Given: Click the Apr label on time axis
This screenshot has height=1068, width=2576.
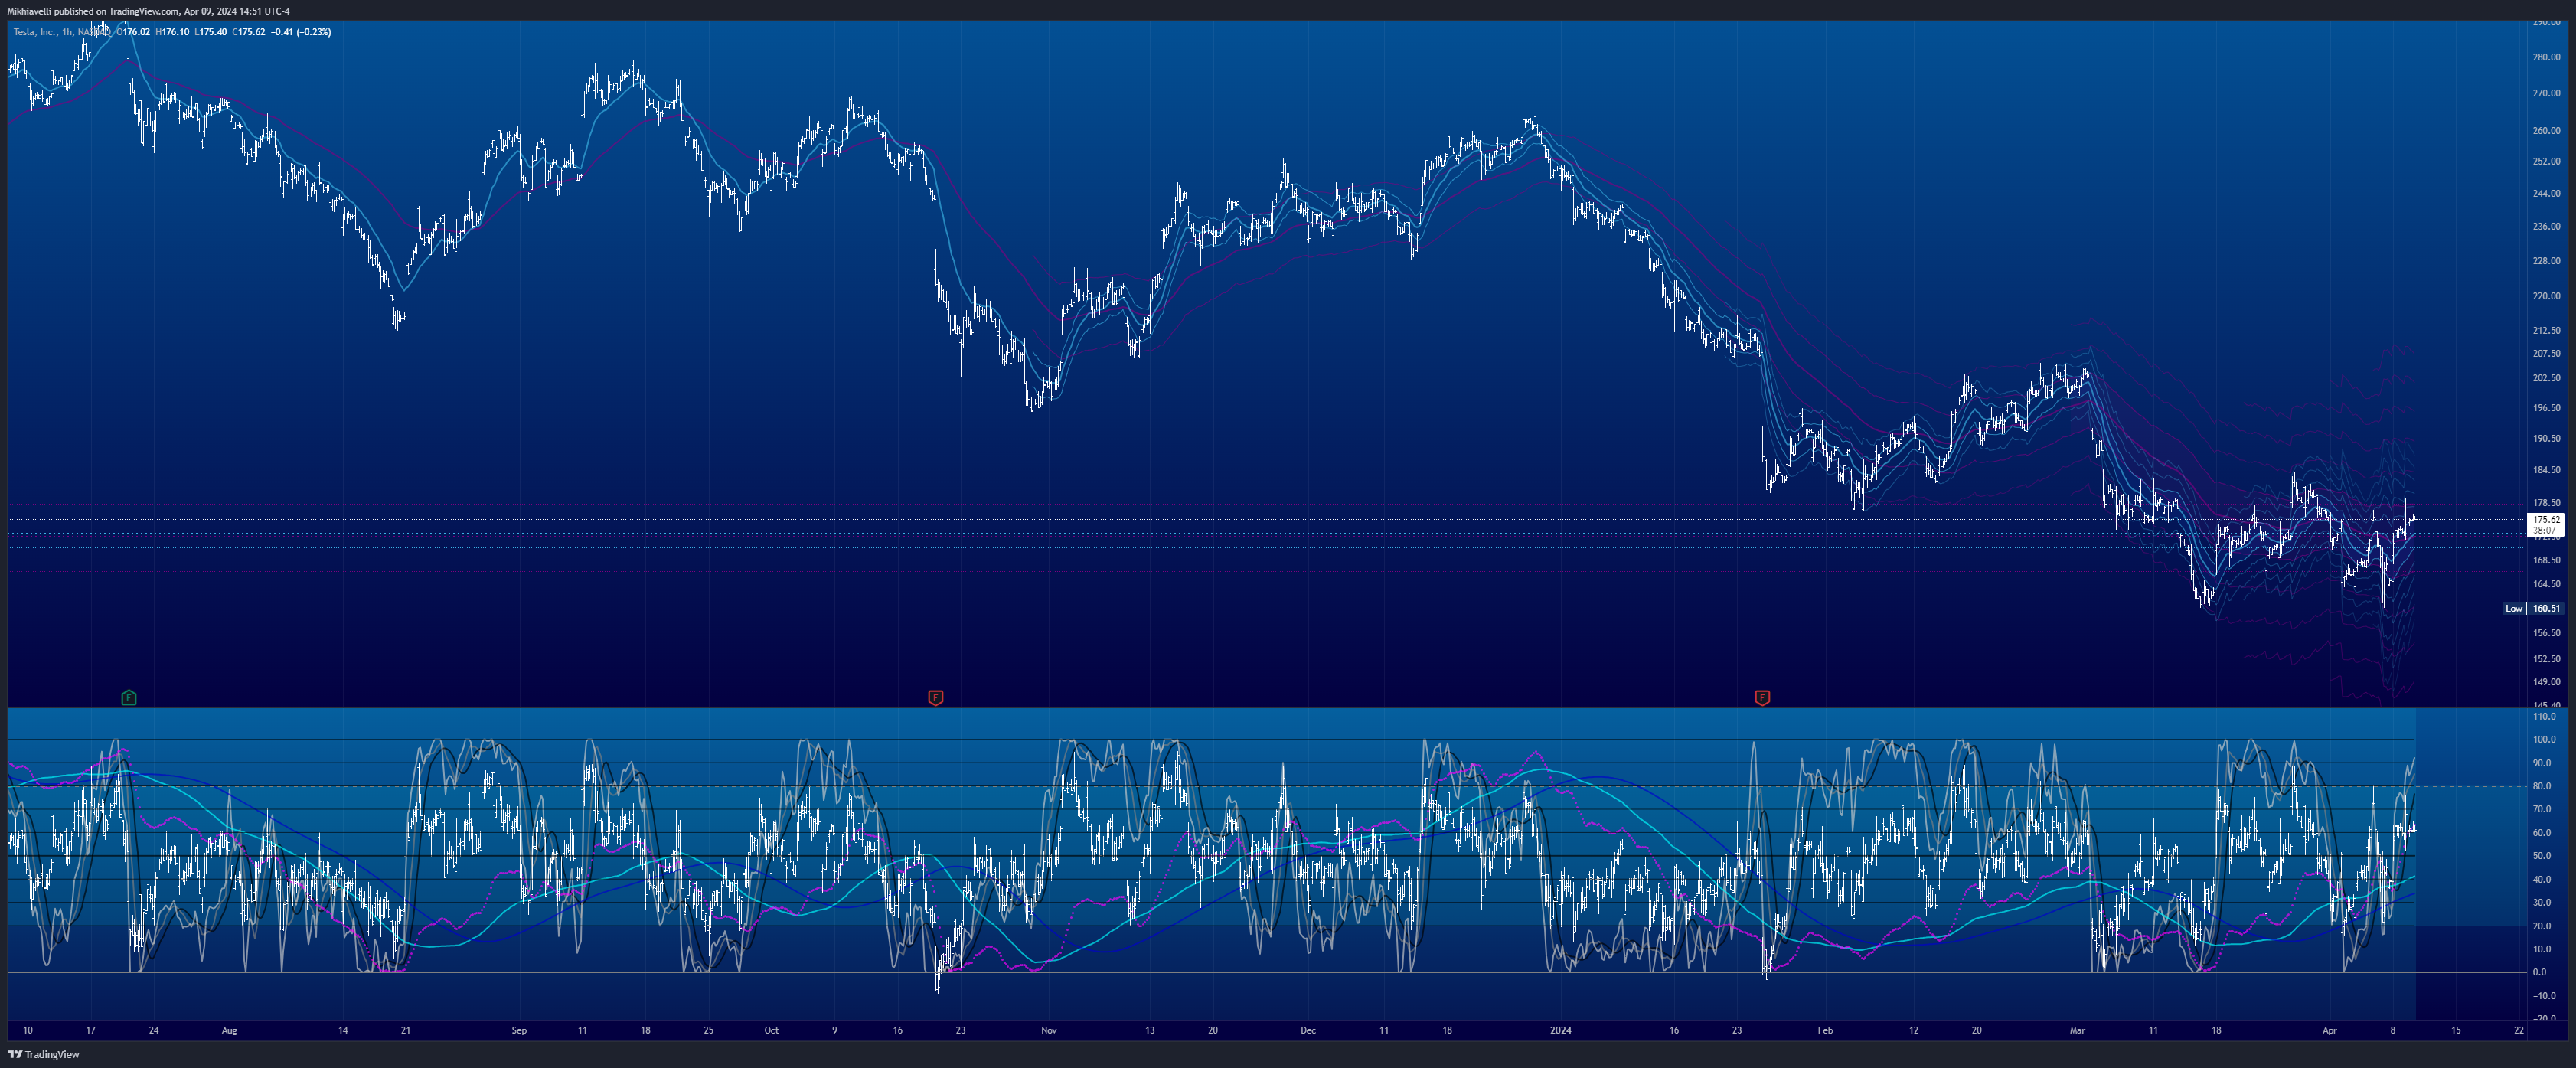Looking at the screenshot, I should 2329,1030.
